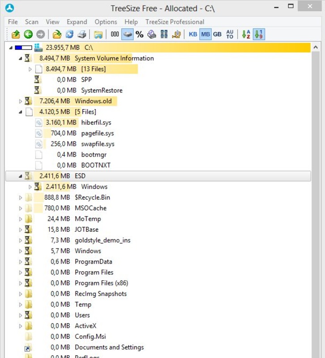Expand the MoTemp folder

pos(20,219)
